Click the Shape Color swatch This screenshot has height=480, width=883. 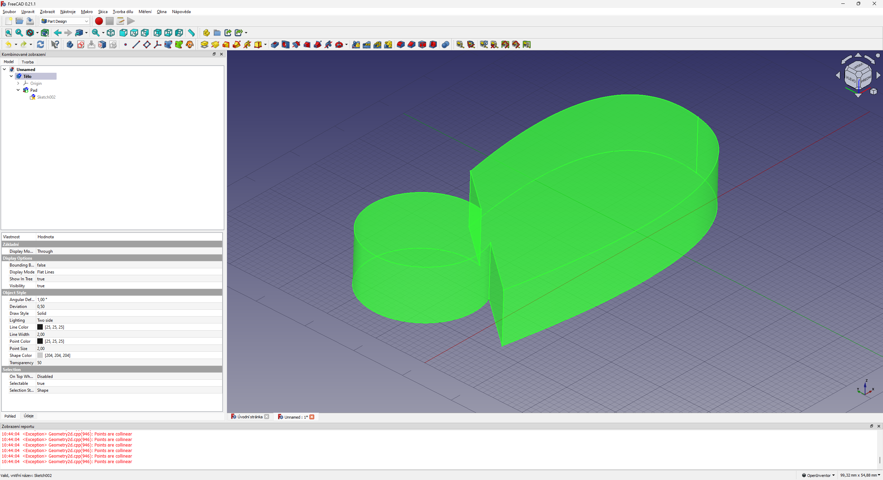click(x=40, y=356)
